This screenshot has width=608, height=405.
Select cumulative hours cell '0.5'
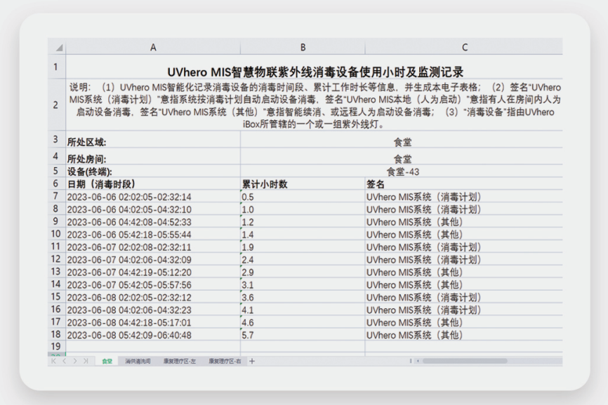[303, 197]
